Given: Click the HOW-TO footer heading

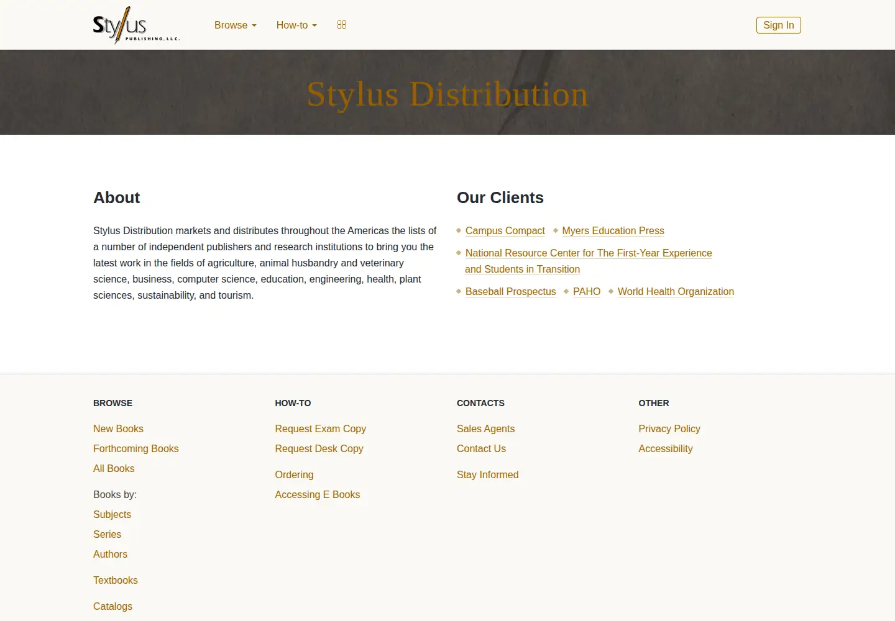Looking at the screenshot, I should coord(293,403).
